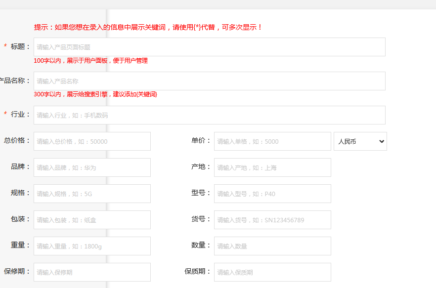Click the 包装 packaging input field
The image size is (436, 288).
pos(92,220)
